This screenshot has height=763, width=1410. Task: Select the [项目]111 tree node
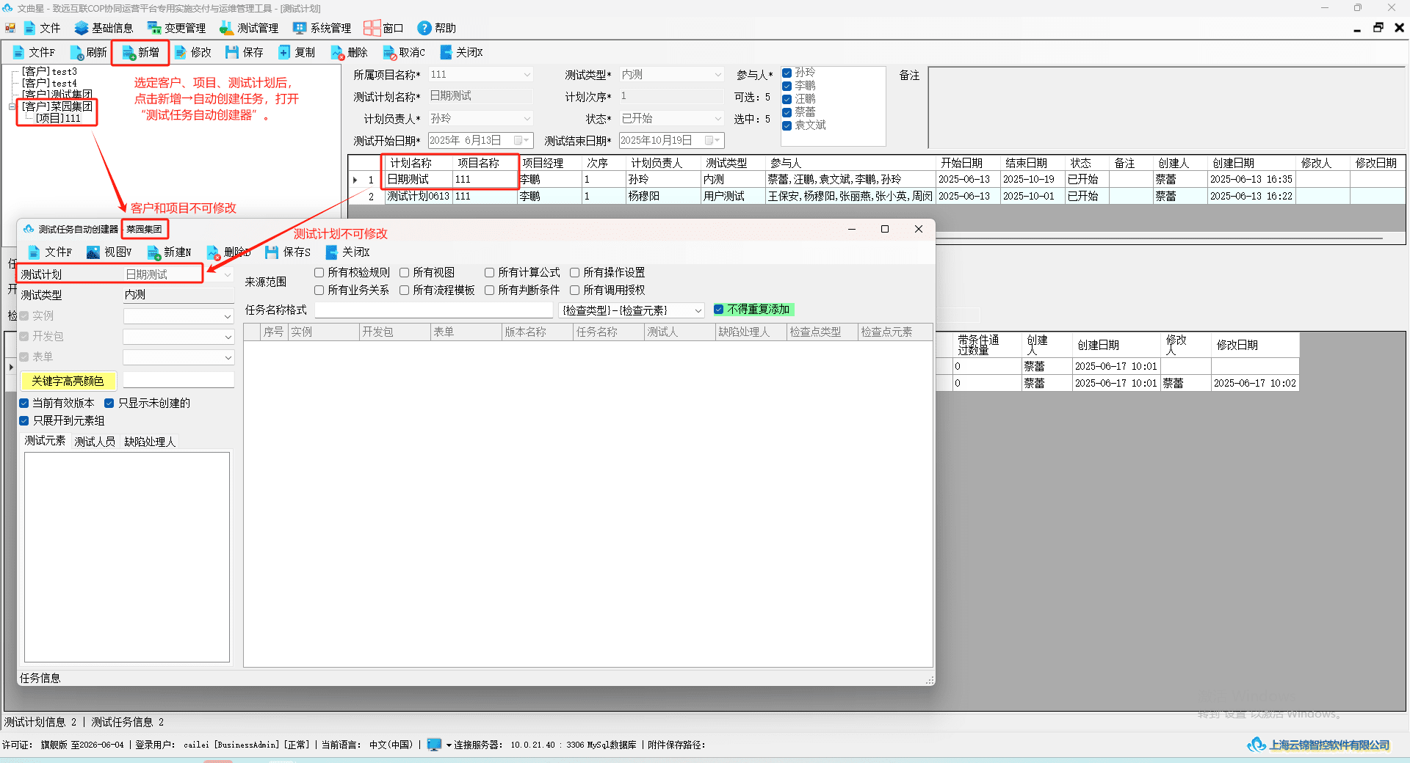[59, 118]
